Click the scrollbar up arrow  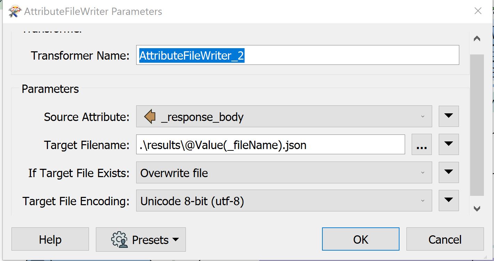[477, 38]
